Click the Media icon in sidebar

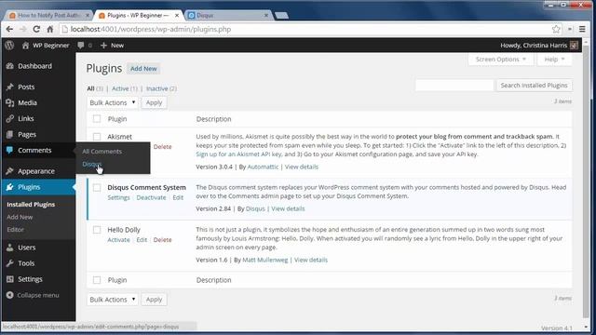[10, 103]
